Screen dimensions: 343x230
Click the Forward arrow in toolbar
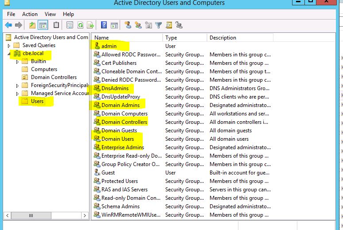[x=19, y=25]
